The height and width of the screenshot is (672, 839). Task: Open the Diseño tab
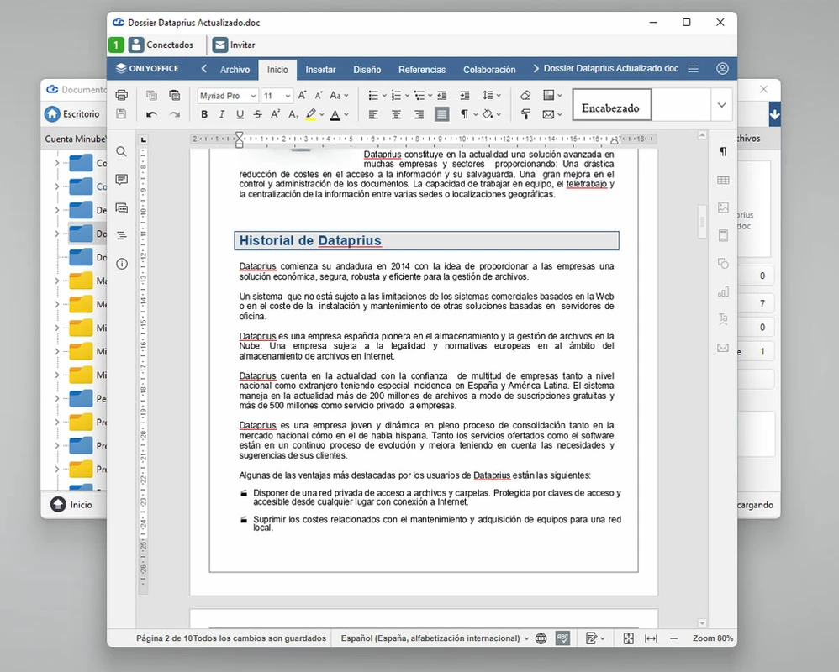point(367,70)
